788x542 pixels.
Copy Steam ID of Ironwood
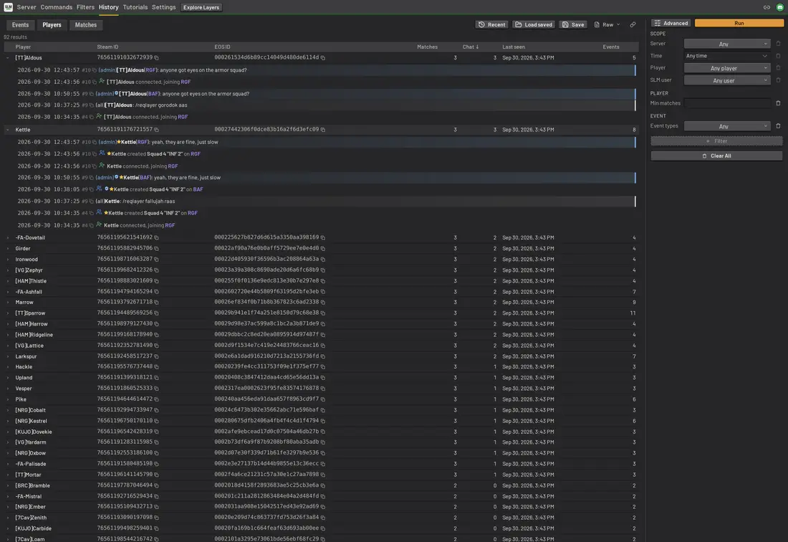pyautogui.click(x=156, y=260)
